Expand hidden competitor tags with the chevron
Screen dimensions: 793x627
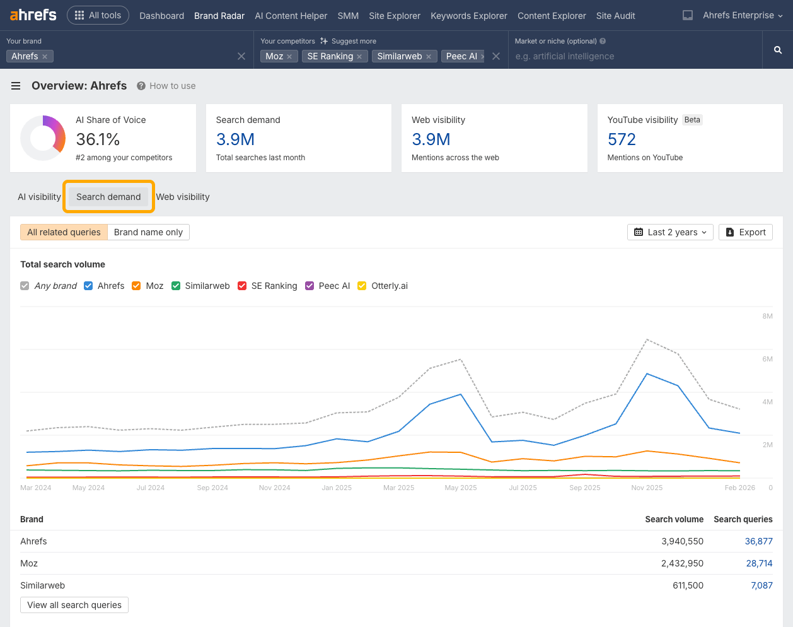click(481, 56)
